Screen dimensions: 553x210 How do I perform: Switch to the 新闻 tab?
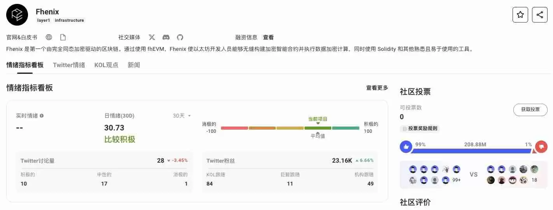pyautogui.click(x=134, y=65)
